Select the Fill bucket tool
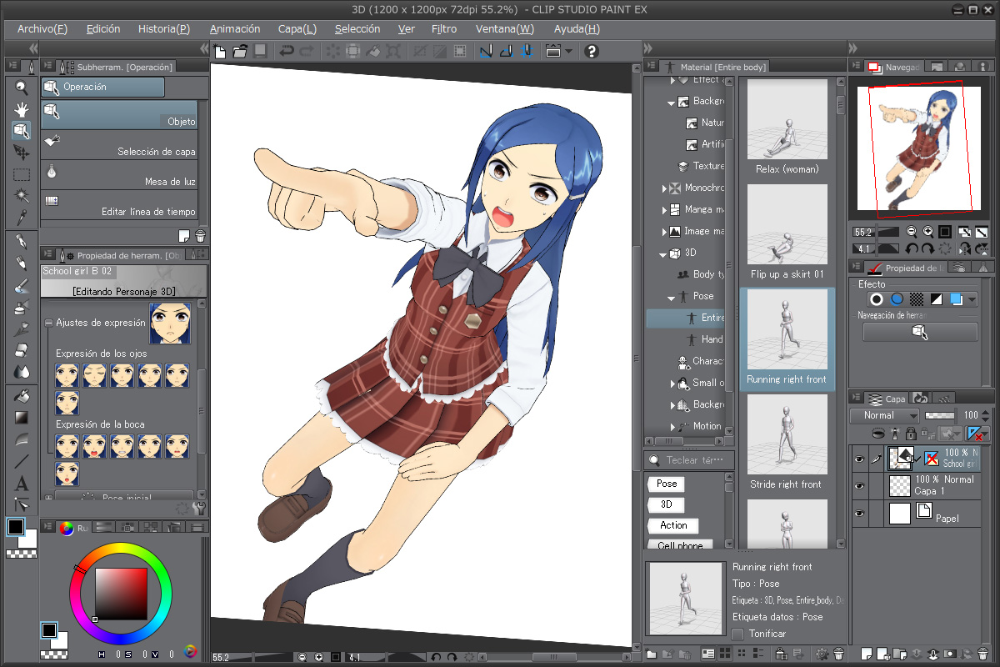This screenshot has width=1000, height=667. [22, 395]
